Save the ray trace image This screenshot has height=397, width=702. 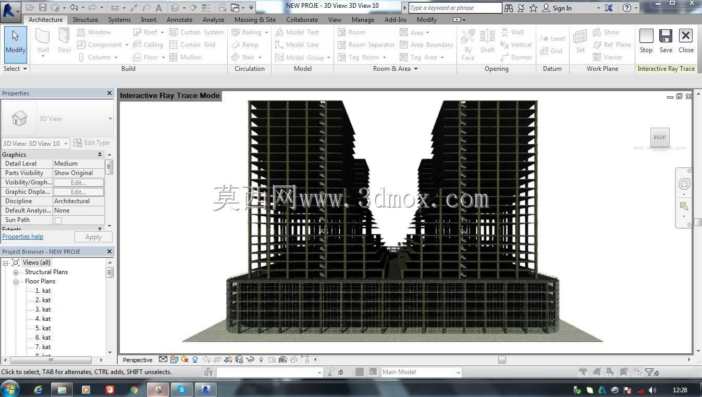point(666,41)
